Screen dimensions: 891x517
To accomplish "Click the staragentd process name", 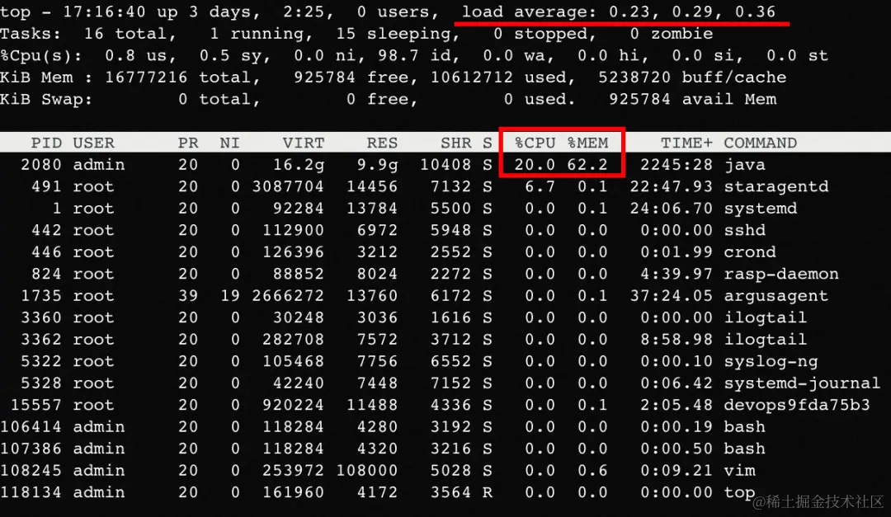I will (776, 186).
